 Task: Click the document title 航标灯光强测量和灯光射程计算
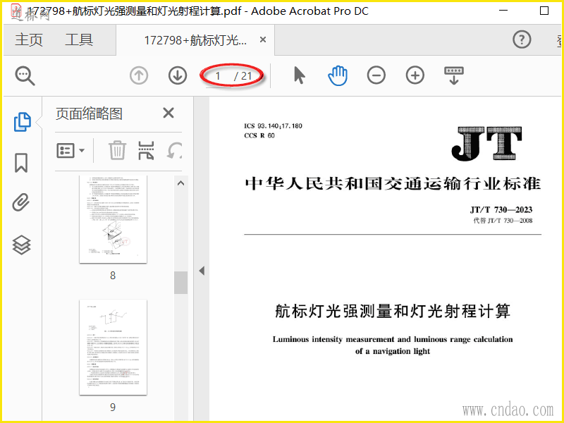pos(393,311)
